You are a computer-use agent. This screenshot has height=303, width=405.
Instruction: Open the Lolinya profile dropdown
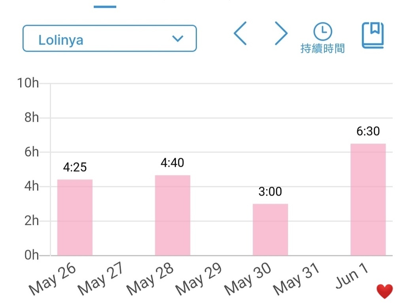tap(109, 39)
